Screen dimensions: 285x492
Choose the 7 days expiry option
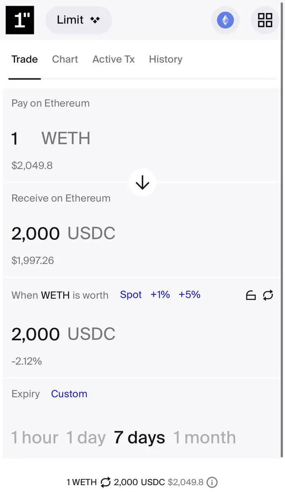coord(139,437)
